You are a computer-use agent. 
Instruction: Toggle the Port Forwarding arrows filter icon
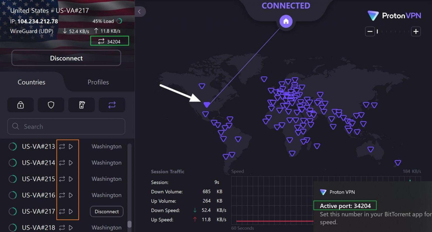point(112,105)
